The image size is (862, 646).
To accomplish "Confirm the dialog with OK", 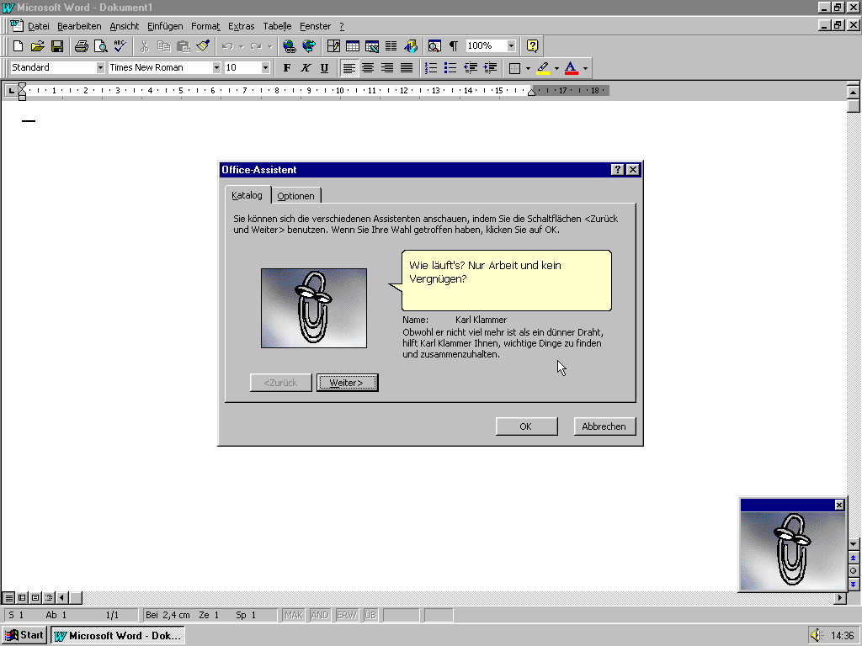I will 526,426.
